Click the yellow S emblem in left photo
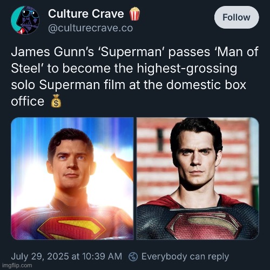The height and width of the screenshot is (270, 270). (x=71, y=228)
